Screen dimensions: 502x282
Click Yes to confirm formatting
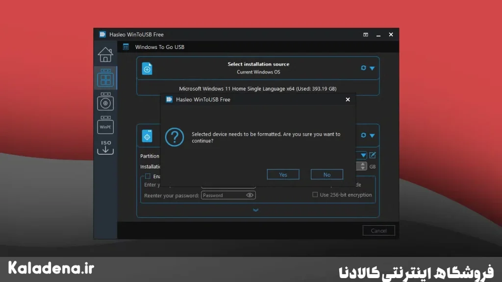[283, 174]
